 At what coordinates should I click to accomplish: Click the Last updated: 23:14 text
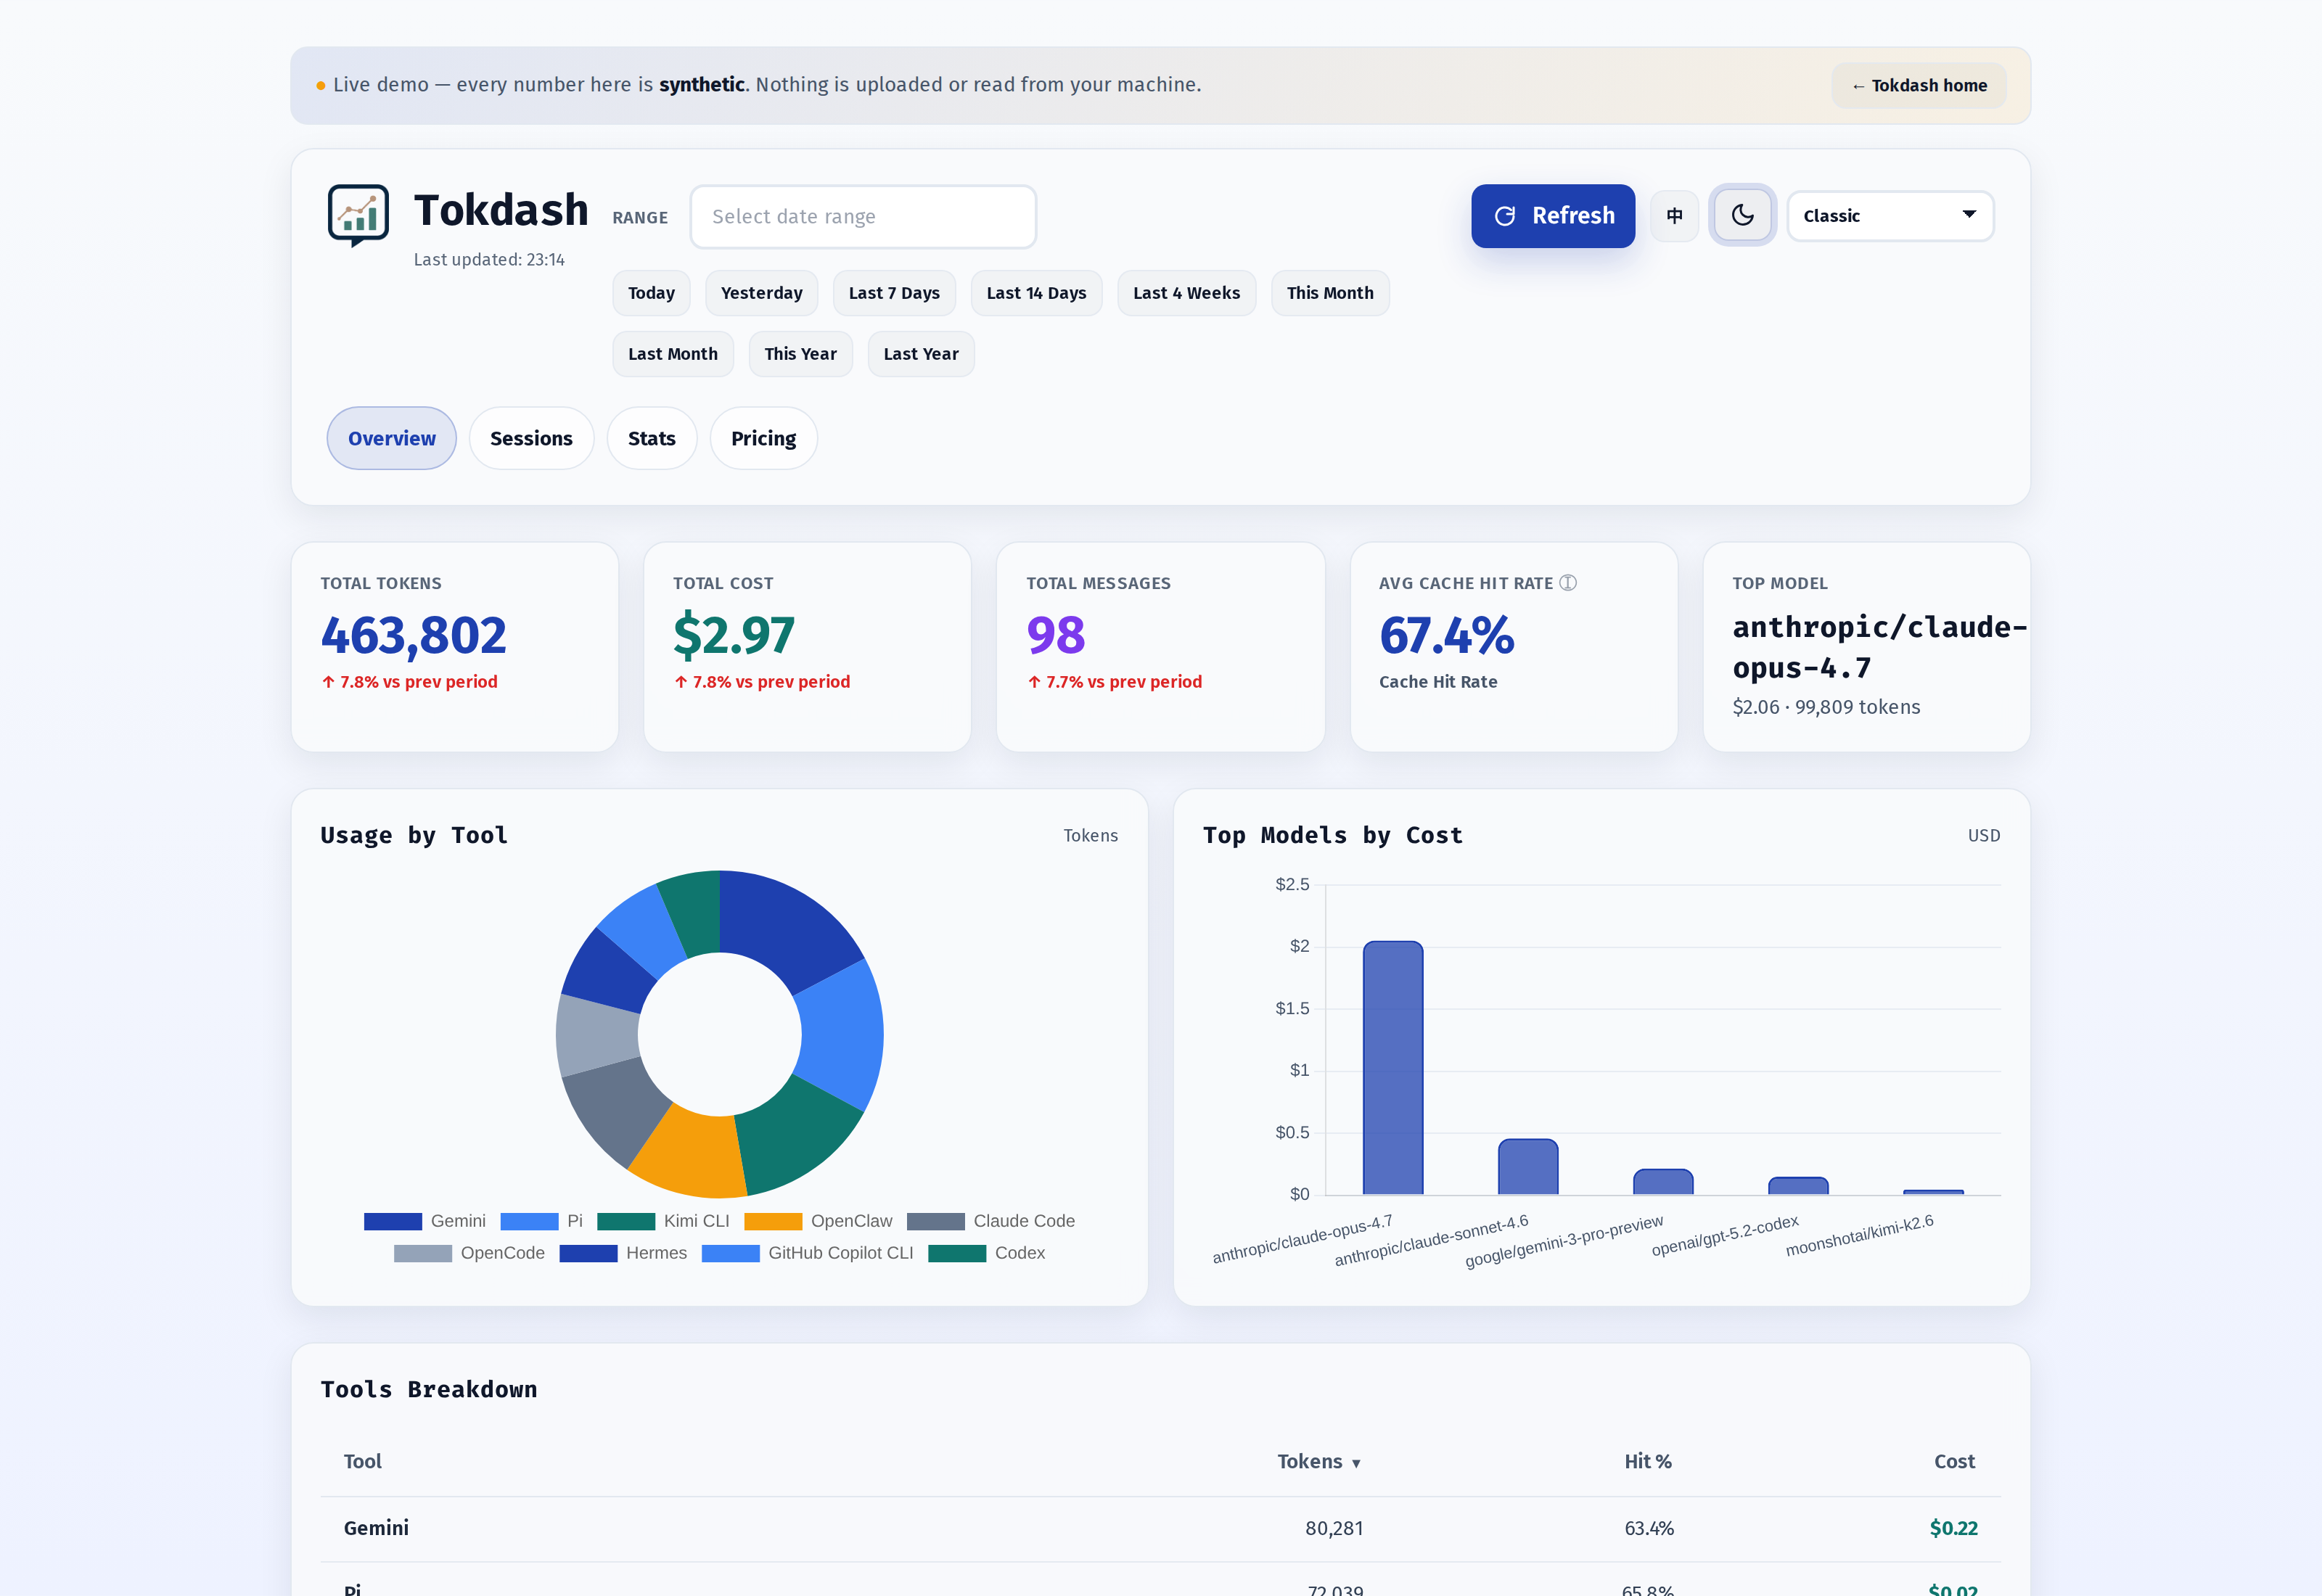pos(489,260)
